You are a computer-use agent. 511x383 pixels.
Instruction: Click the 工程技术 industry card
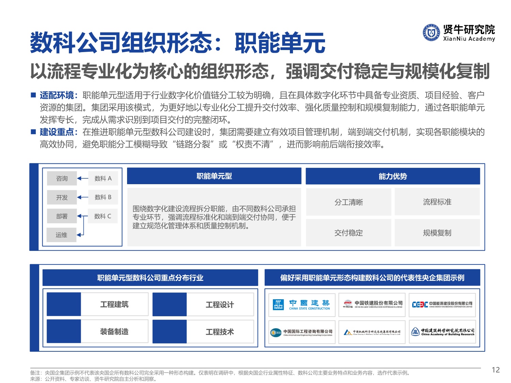[x=203, y=331]
